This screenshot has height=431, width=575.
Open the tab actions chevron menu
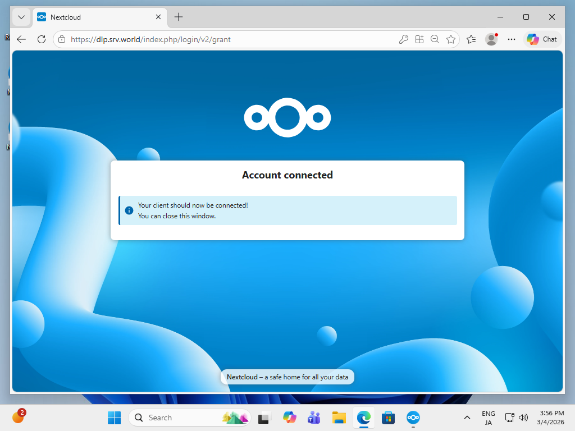21,17
